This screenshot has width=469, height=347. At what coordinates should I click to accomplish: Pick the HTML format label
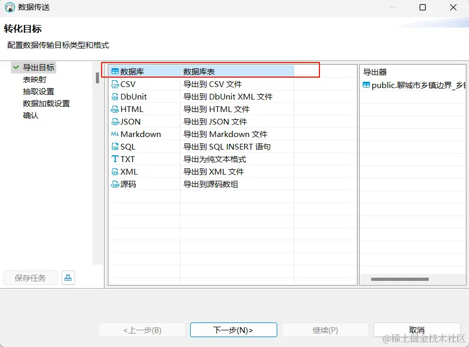[132, 109]
